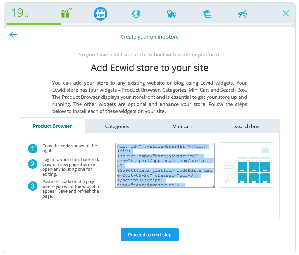Click the 'Log in to your site's backend' instruction

pos(71,167)
